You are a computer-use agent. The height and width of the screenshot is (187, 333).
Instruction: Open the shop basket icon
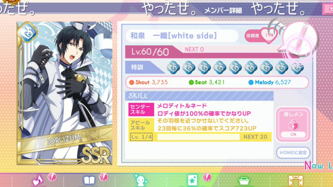[244, 181]
